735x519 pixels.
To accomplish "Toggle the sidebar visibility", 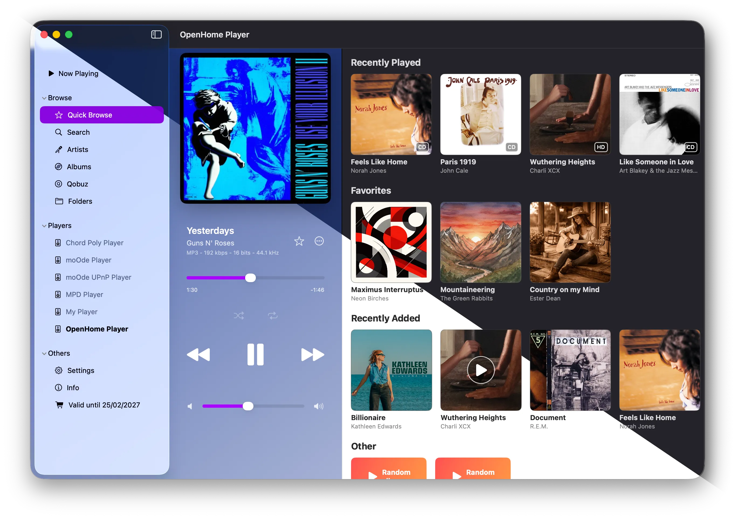I will (157, 34).
